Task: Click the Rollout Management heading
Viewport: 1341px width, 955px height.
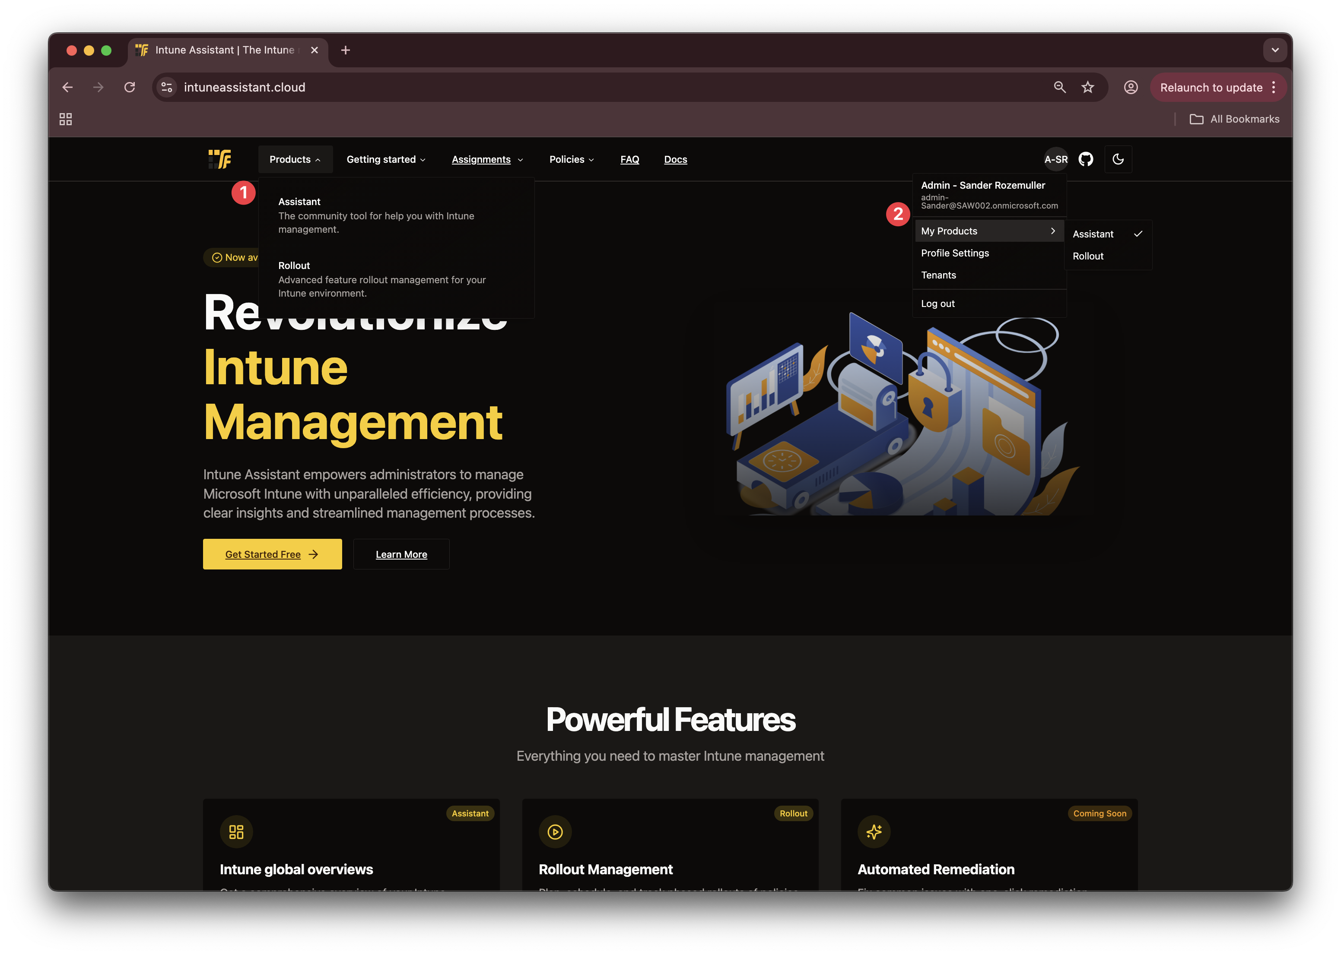Action: point(605,869)
